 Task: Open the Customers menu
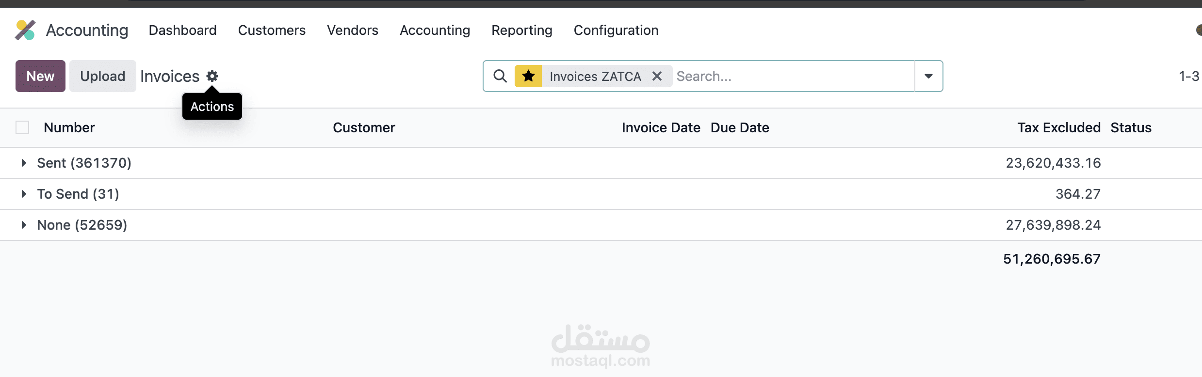click(272, 30)
